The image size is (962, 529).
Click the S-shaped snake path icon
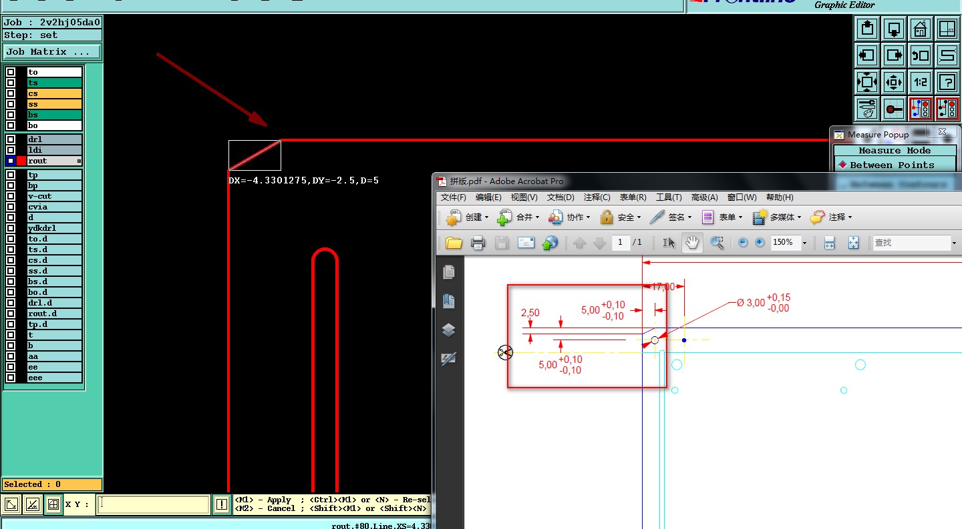tap(947, 55)
